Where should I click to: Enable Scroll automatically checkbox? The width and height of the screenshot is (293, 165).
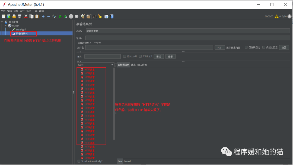click(x=79, y=161)
